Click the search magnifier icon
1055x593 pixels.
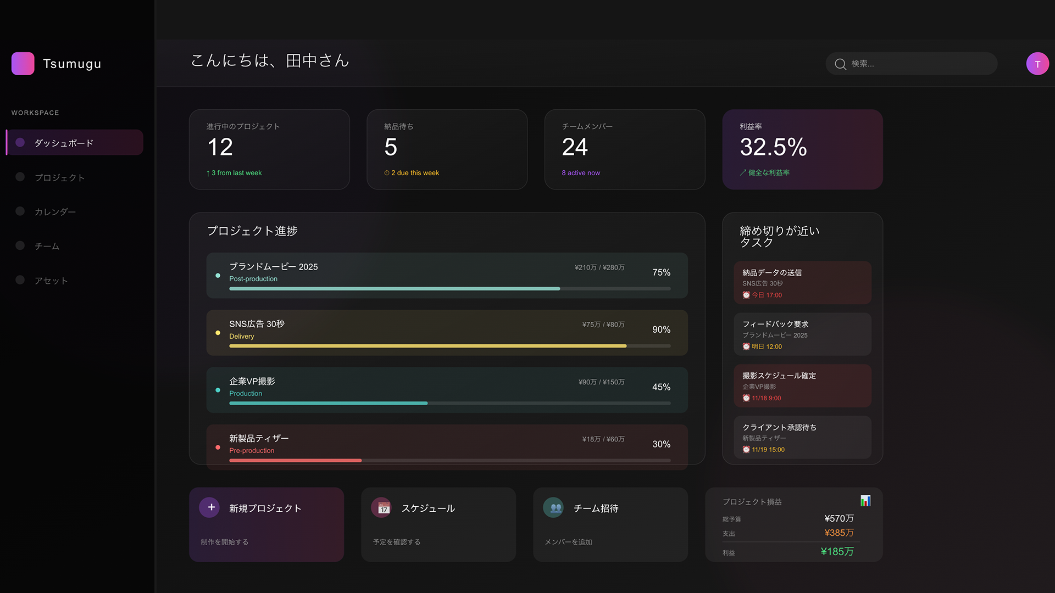tap(840, 64)
